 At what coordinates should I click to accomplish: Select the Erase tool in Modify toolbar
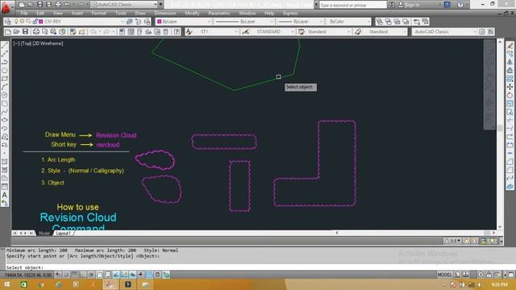pos(510,45)
